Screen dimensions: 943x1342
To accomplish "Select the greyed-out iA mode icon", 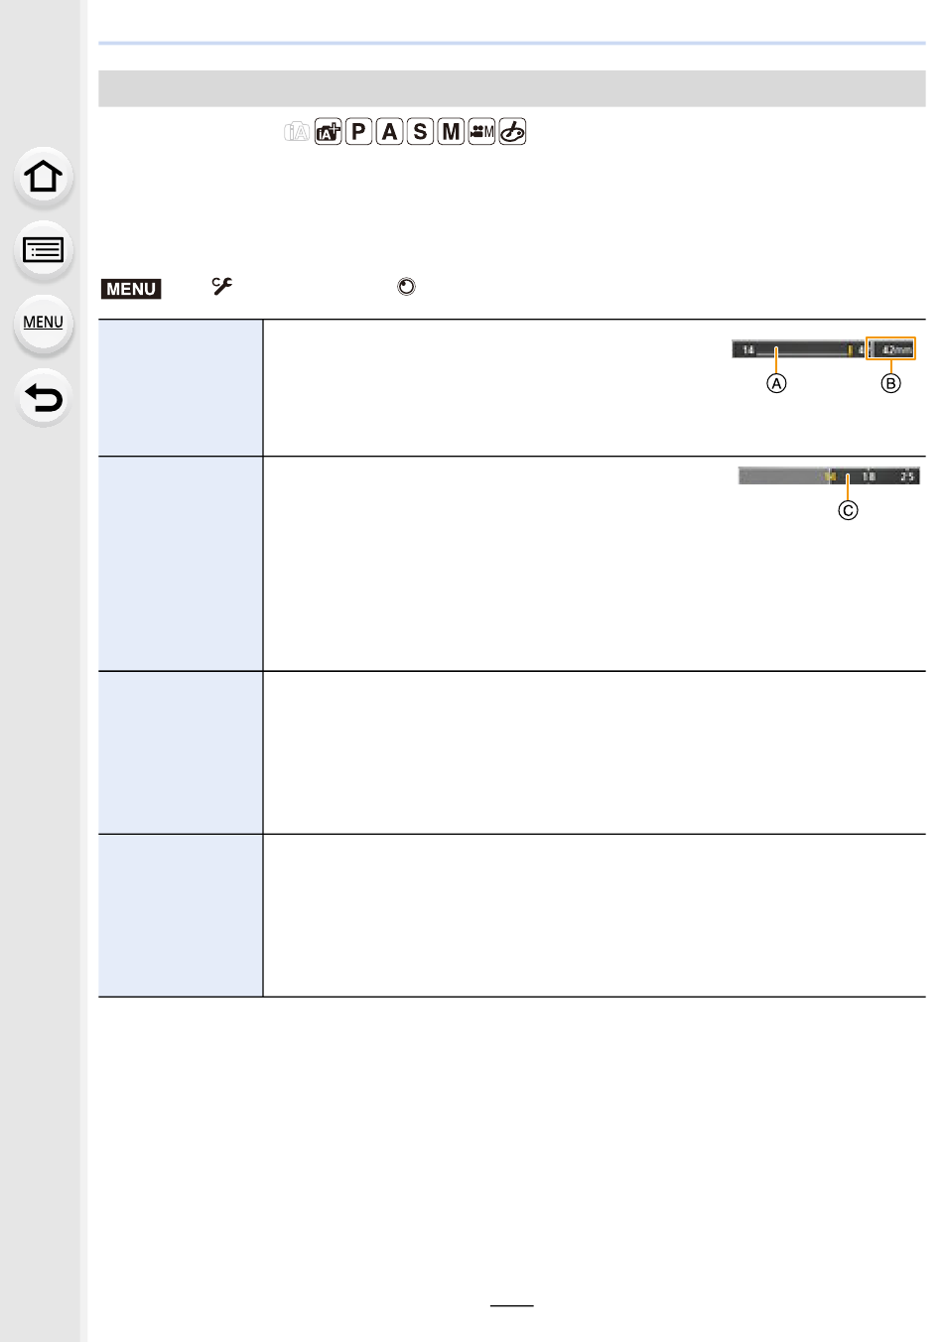I will 297,131.
